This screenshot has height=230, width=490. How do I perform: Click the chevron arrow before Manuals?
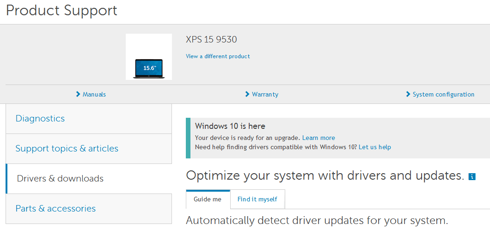pyautogui.click(x=78, y=94)
